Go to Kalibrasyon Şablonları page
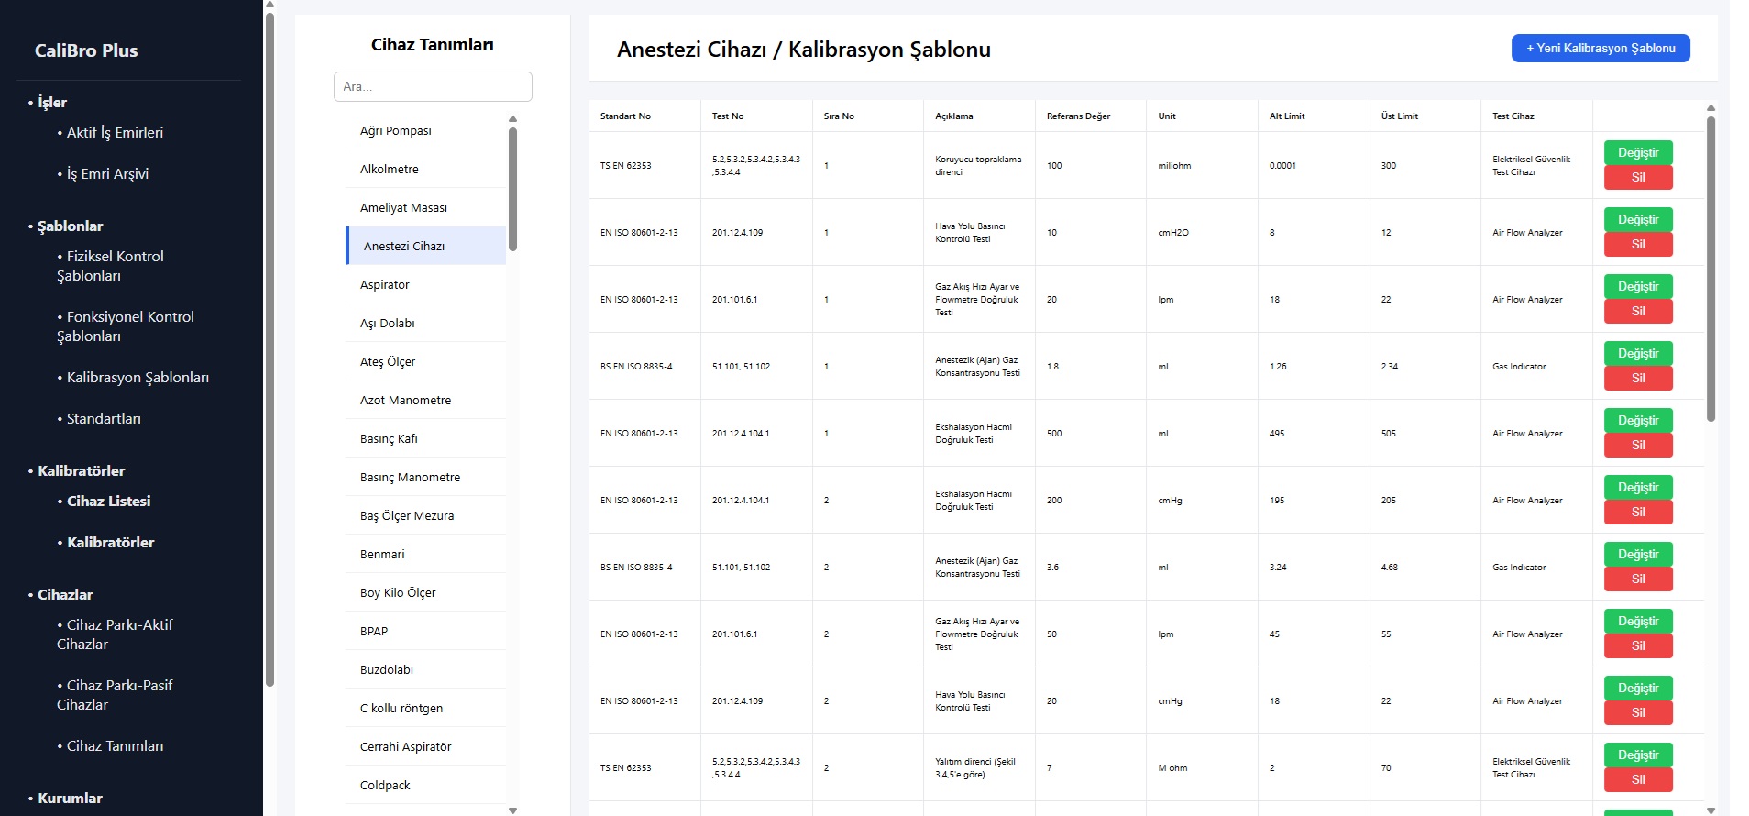The width and height of the screenshot is (1749, 816). 137,378
